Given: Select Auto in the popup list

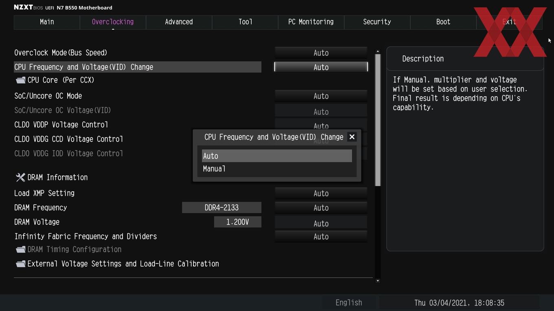Looking at the screenshot, I should pyautogui.click(x=277, y=156).
